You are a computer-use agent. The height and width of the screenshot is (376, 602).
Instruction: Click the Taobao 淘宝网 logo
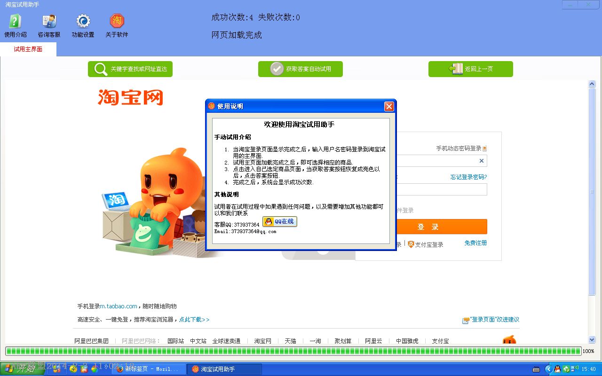130,97
